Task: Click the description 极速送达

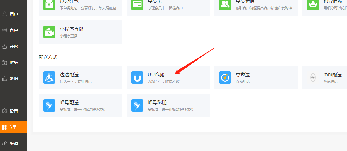Action: pyautogui.click(x=330, y=82)
